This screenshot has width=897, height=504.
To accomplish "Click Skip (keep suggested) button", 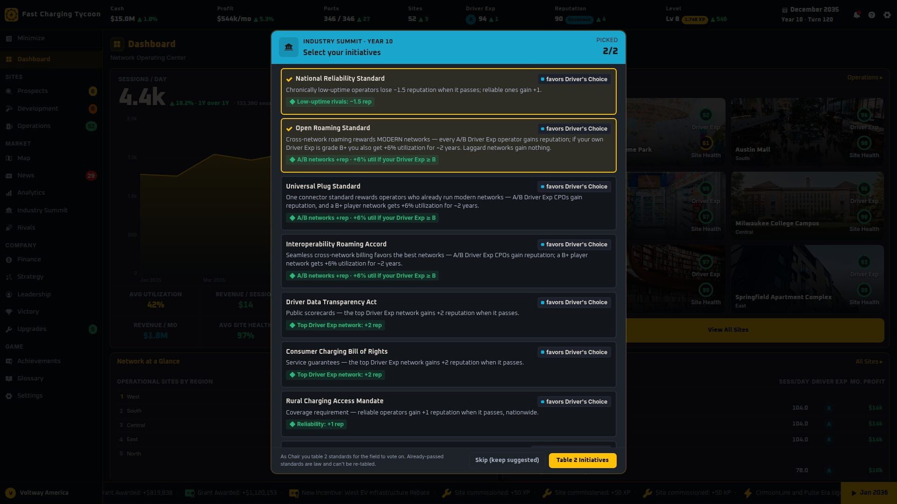I will tap(507, 460).
